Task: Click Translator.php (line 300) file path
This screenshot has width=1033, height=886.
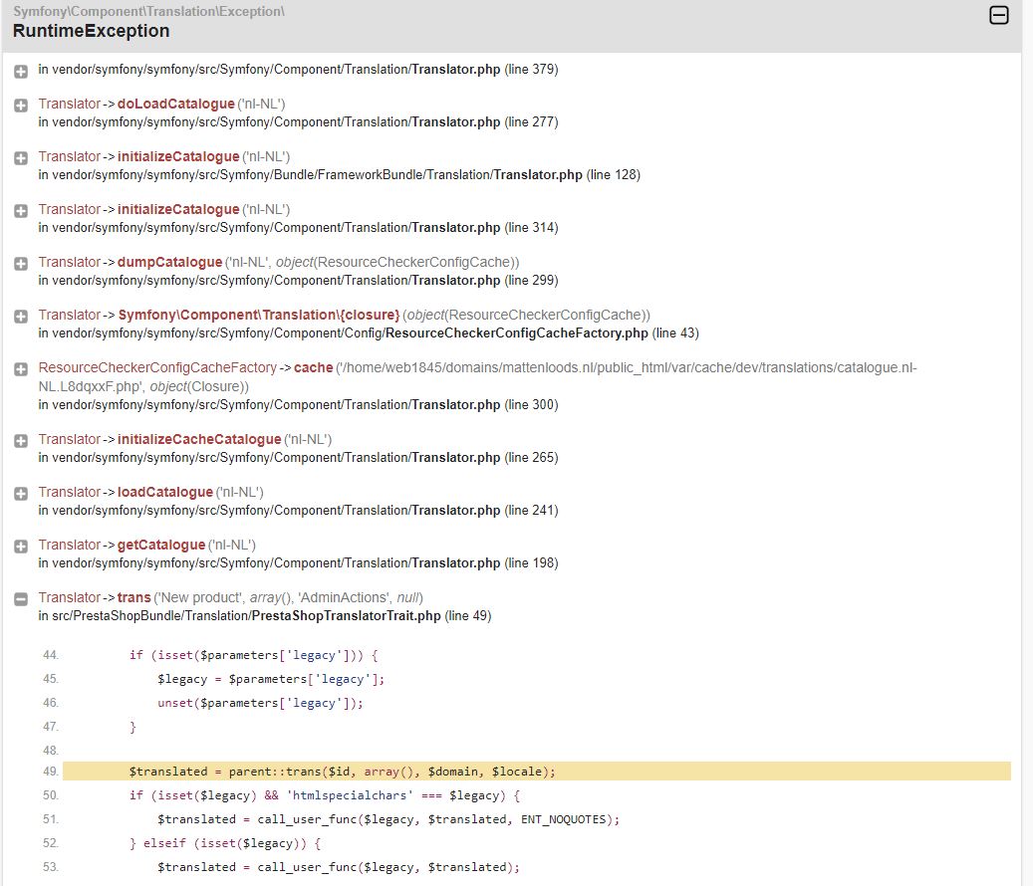Action: 298,404
